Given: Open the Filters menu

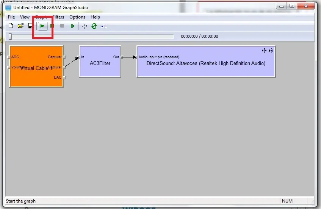Looking at the screenshot, I should pos(58,17).
